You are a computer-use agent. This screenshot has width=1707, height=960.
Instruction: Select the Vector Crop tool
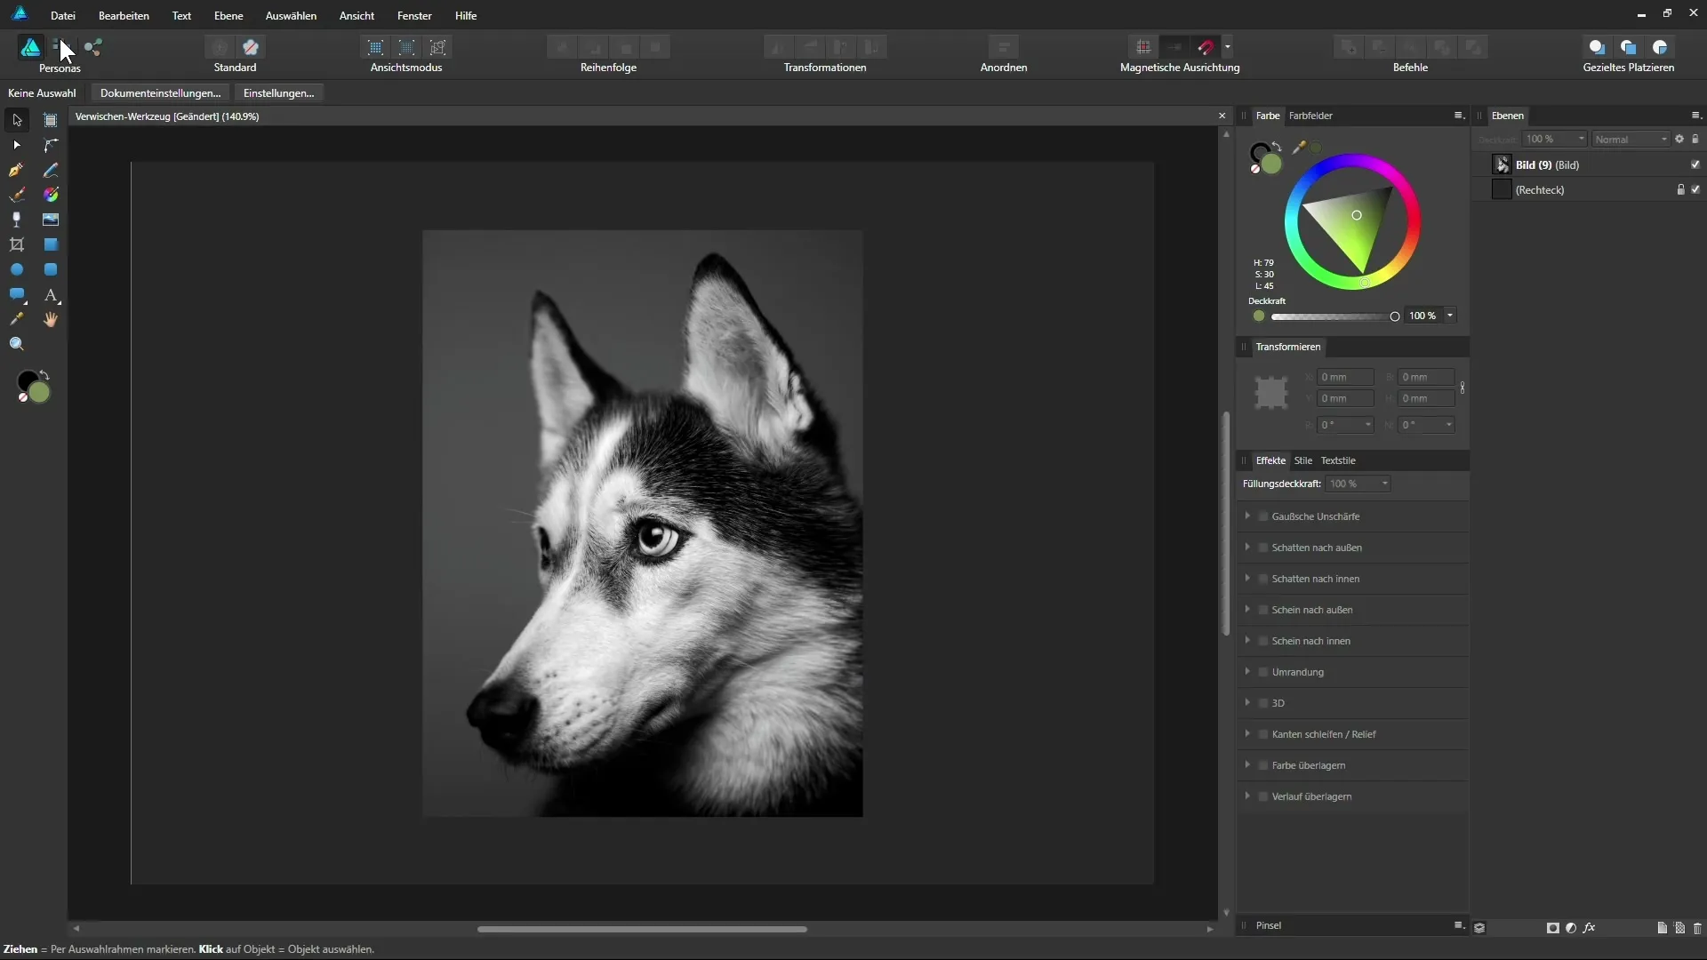click(x=17, y=244)
